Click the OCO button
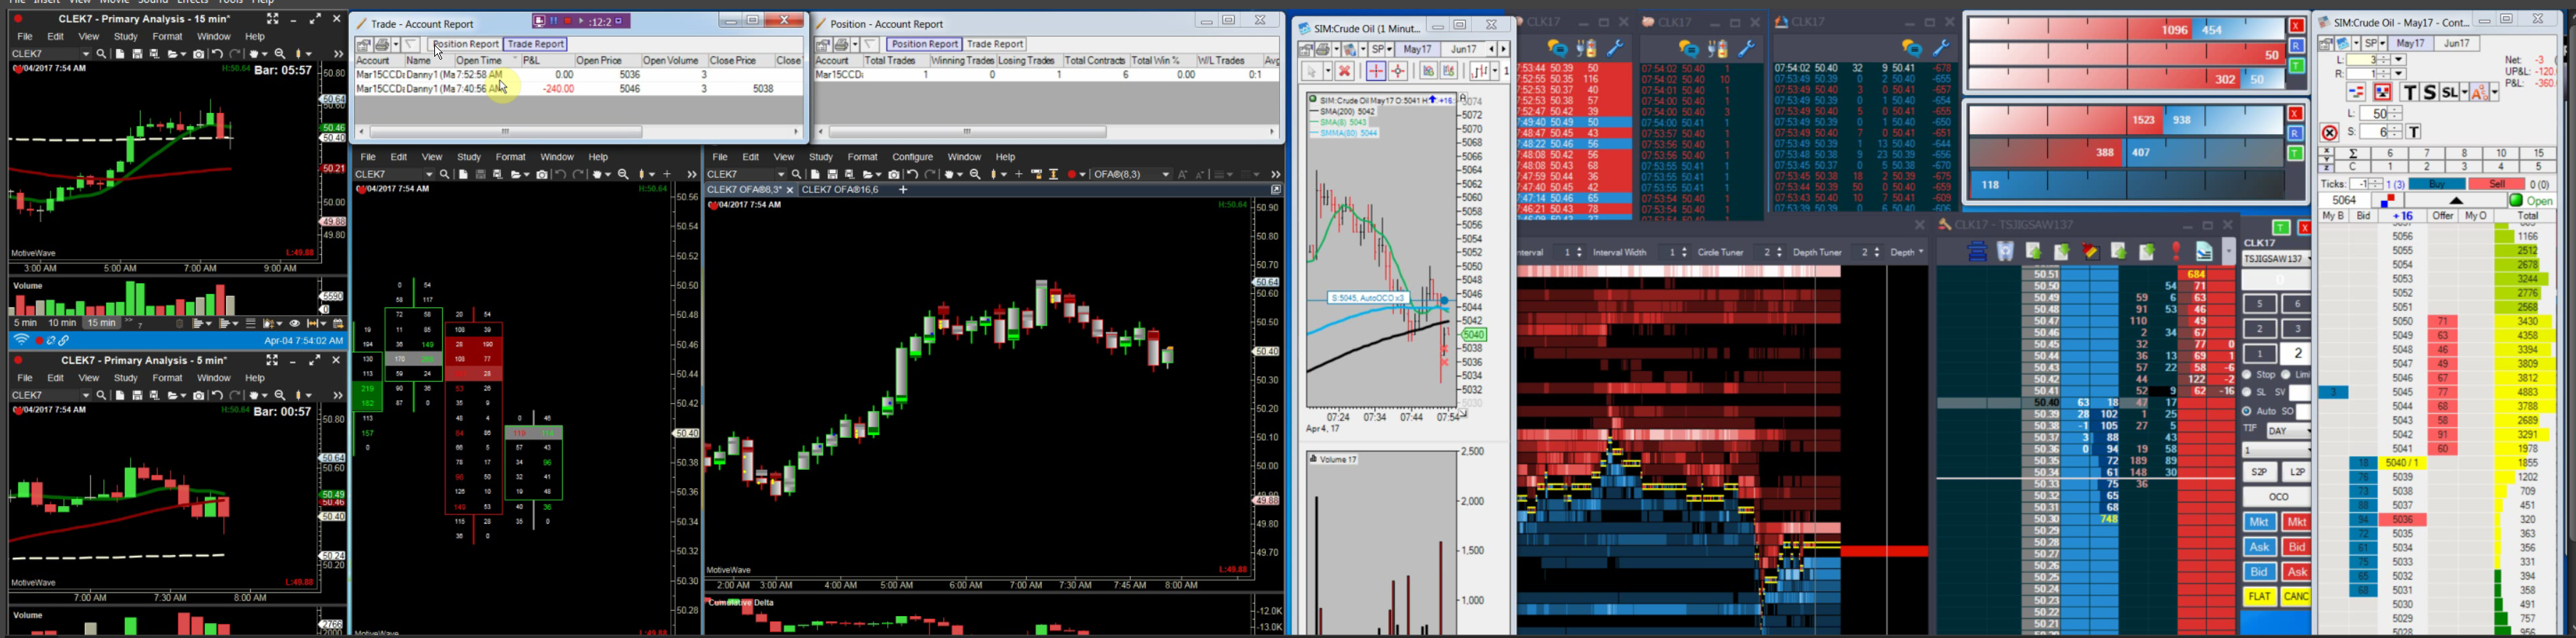The width and height of the screenshot is (2576, 638). [x=2277, y=497]
